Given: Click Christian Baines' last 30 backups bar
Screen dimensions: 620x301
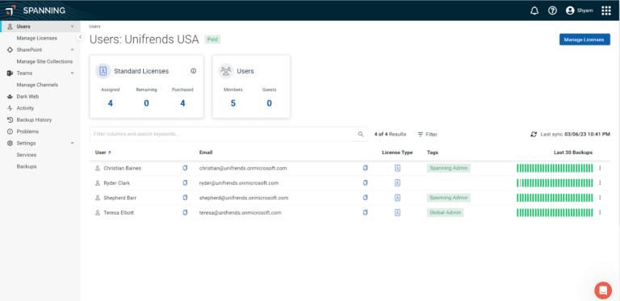Looking at the screenshot, I should click(x=555, y=168).
